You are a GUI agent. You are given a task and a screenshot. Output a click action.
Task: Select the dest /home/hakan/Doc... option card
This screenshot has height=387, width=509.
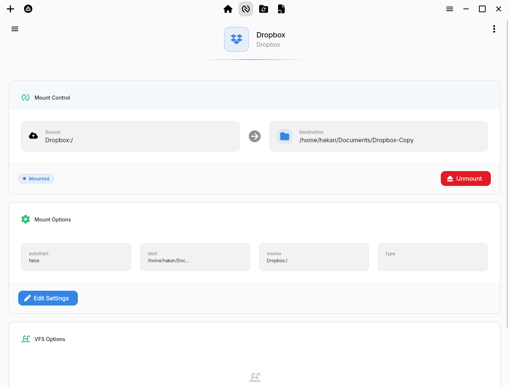(x=195, y=257)
